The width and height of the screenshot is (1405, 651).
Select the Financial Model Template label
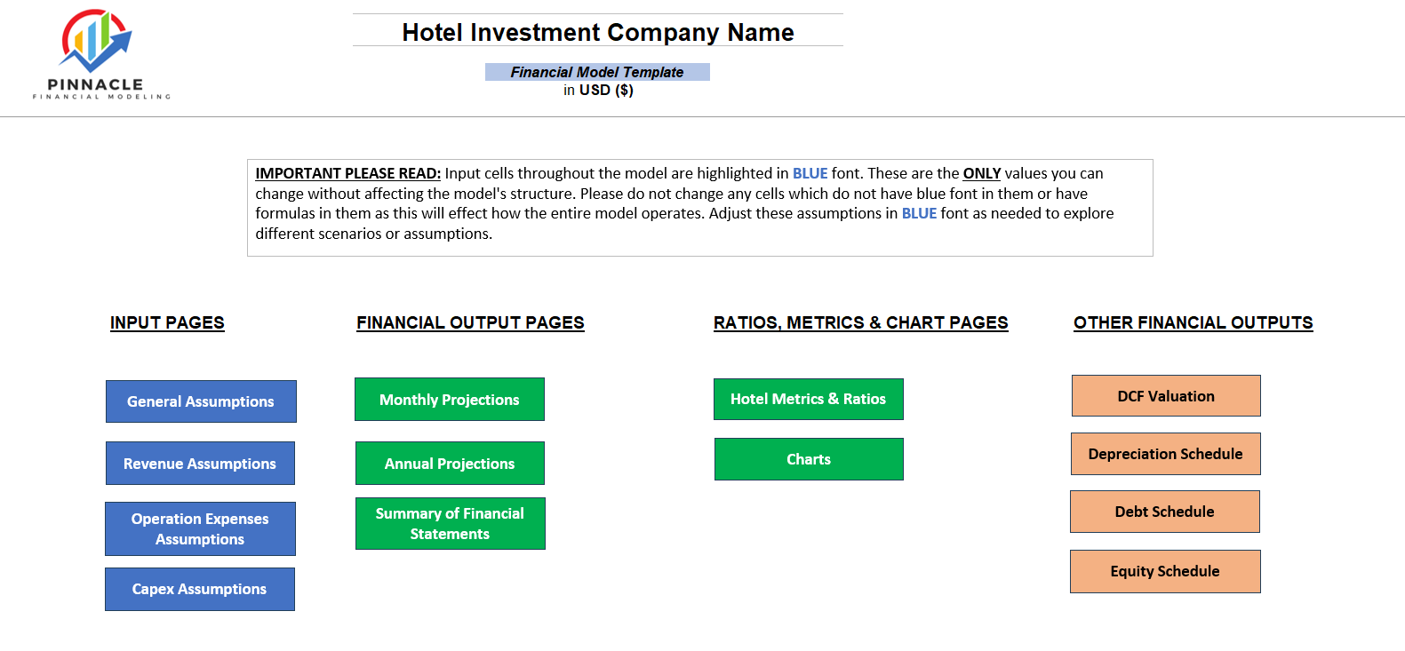(596, 72)
